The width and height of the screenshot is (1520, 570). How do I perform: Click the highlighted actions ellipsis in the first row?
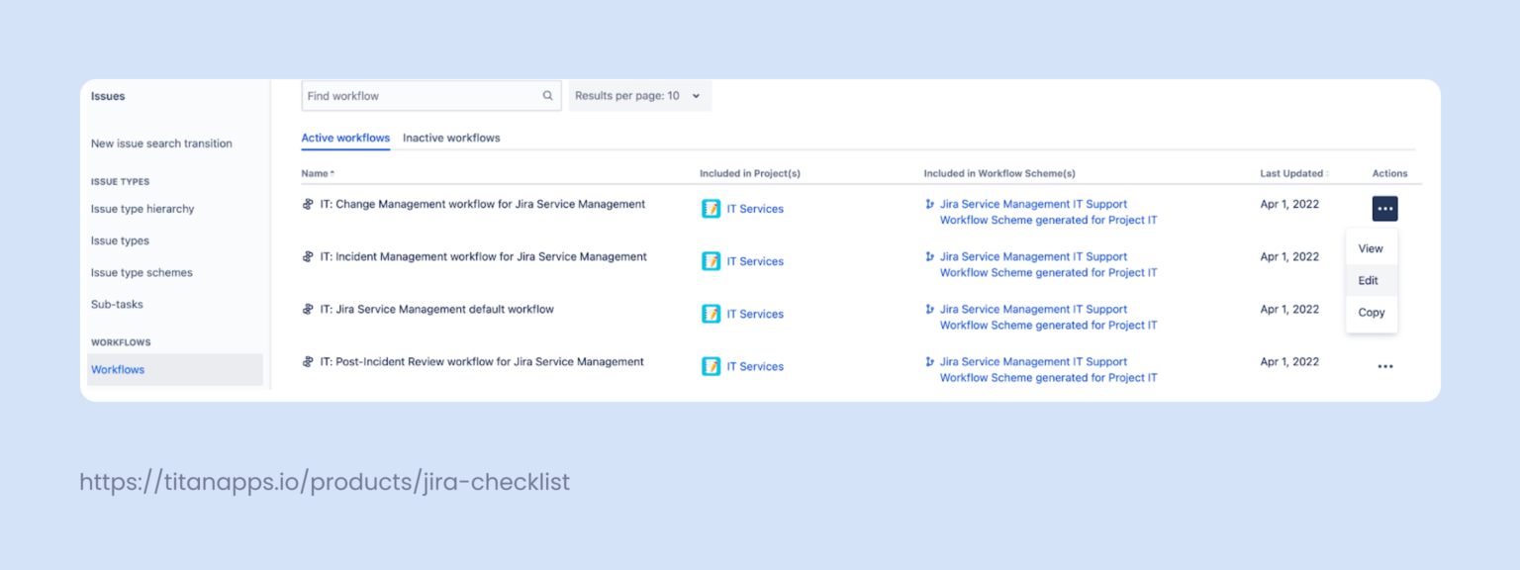1384,209
